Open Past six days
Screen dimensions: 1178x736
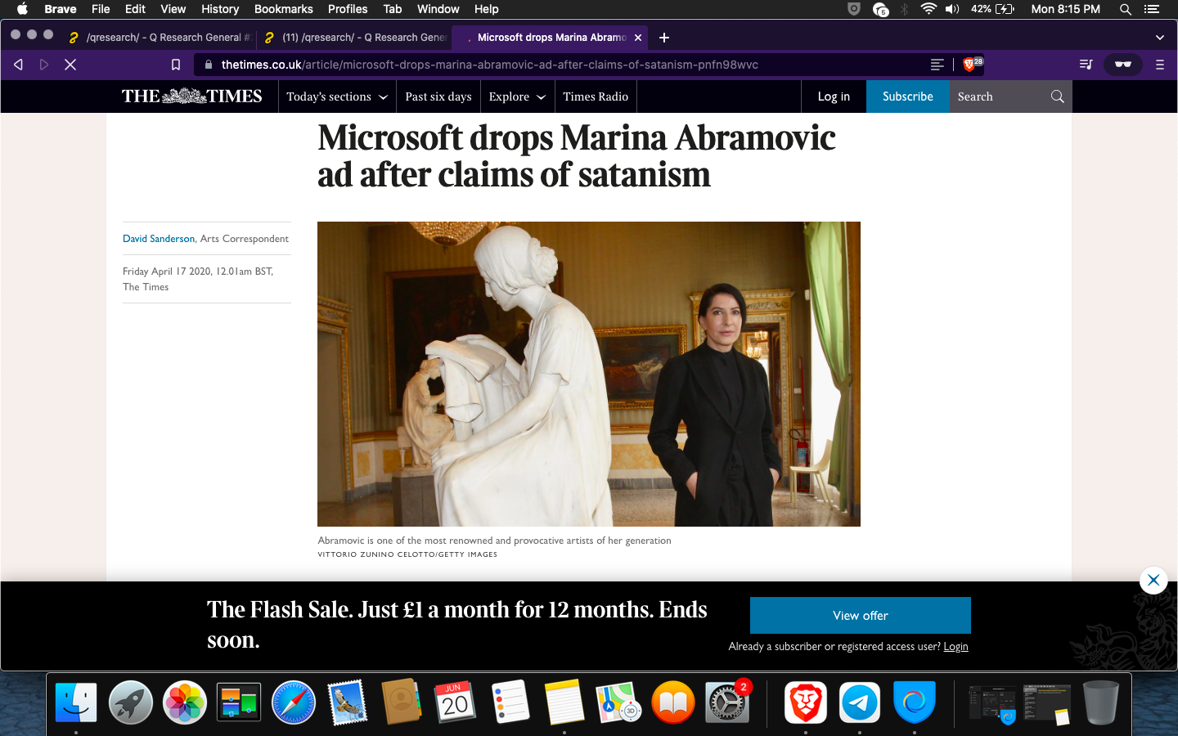pyautogui.click(x=438, y=96)
